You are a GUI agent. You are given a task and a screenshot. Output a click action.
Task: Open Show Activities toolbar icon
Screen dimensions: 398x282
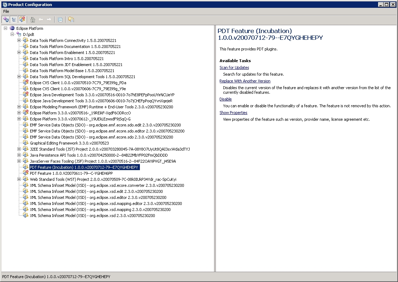[x=71, y=20]
